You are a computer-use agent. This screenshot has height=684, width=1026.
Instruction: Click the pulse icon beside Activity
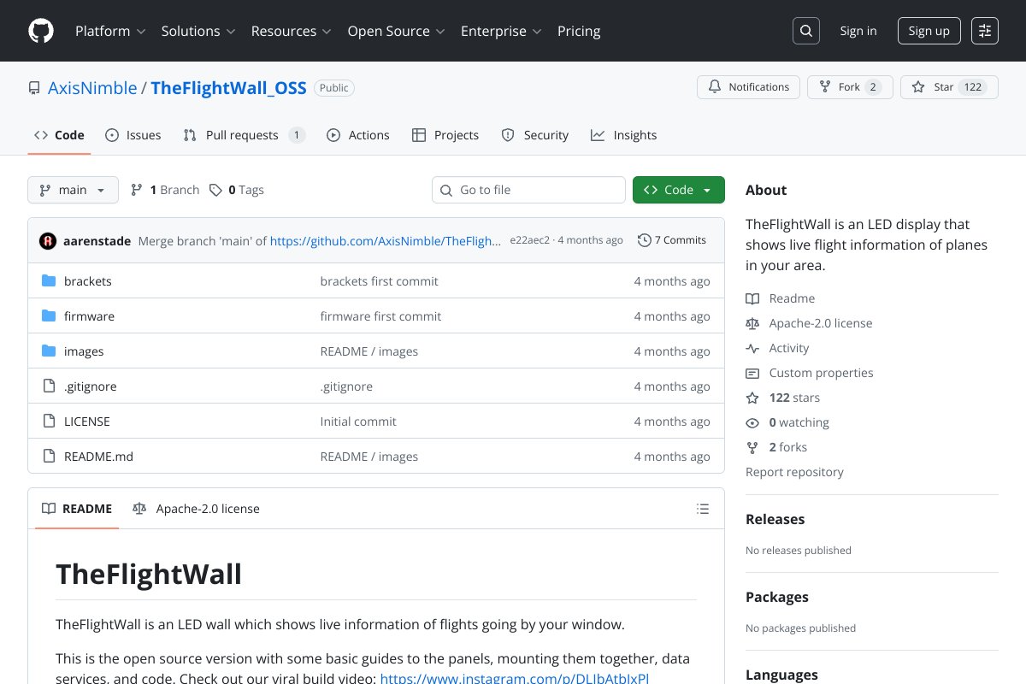(x=752, y=348)
